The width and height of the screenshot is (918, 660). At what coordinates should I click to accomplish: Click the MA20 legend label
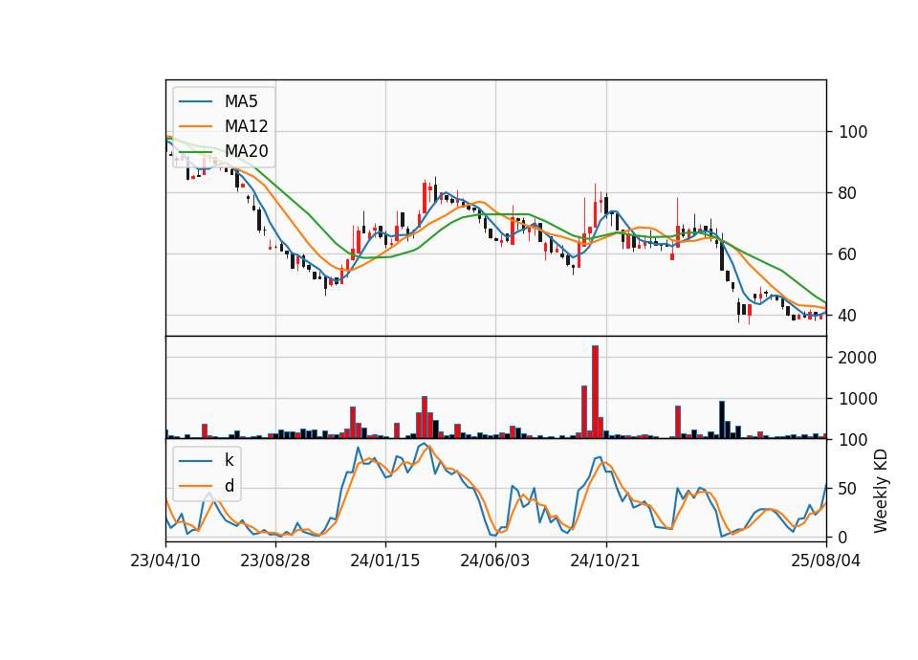(247, 151)
